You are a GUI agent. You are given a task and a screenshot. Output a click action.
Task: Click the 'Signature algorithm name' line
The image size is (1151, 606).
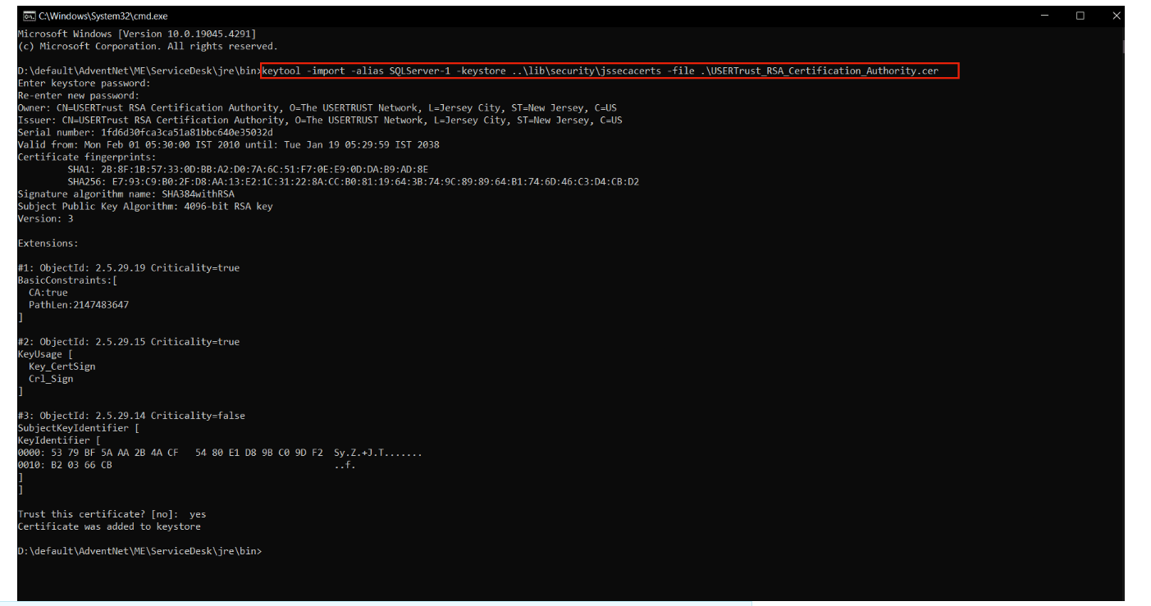pos(126,194)
